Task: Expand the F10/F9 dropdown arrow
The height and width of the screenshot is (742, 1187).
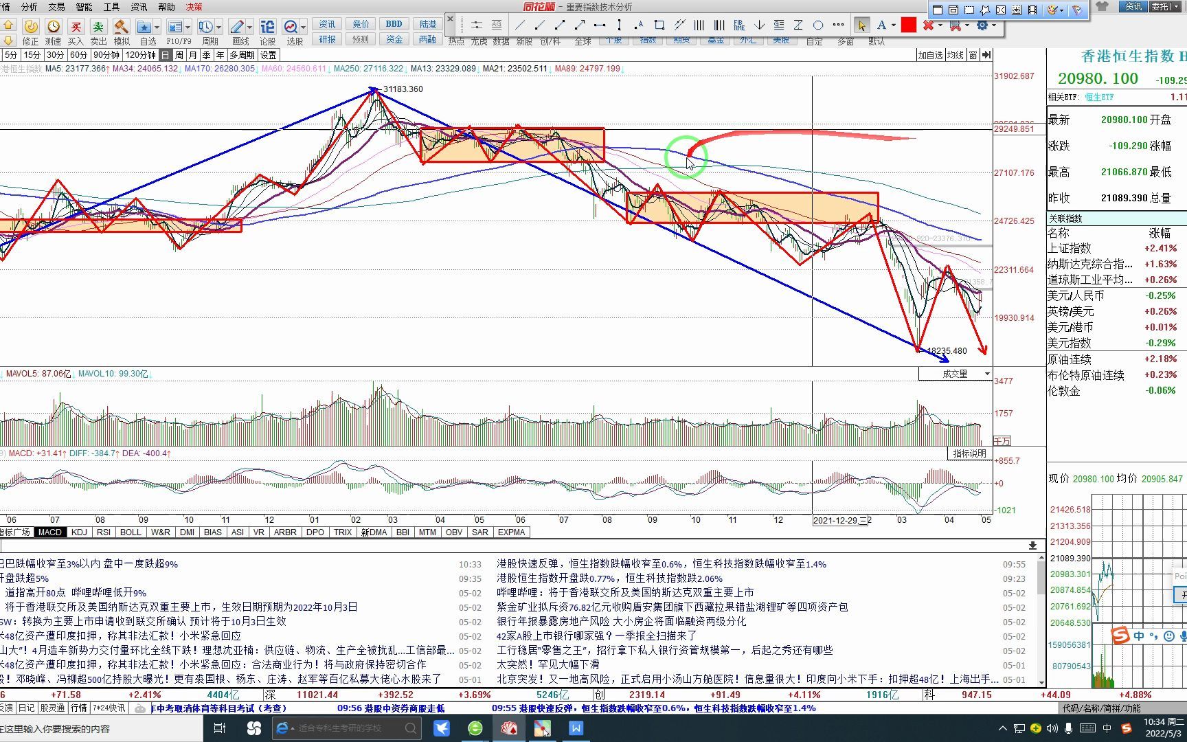Action: pos(188,27)
